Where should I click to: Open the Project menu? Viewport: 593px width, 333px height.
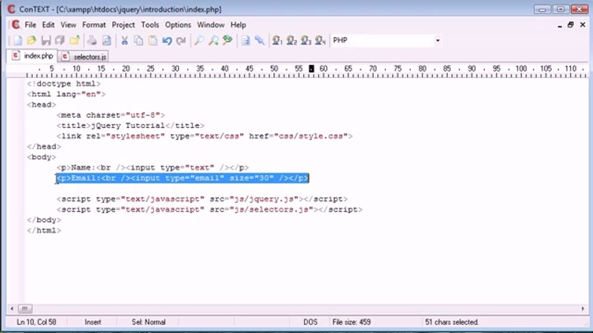(123, 25)
